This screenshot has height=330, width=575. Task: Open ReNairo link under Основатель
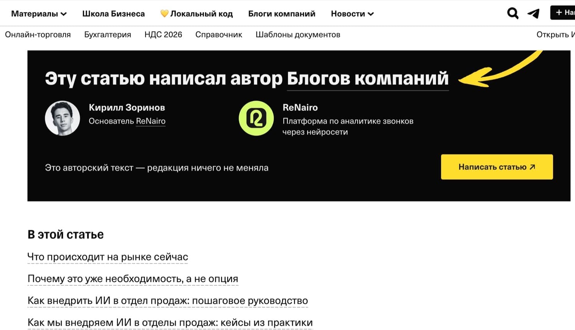point(151,121)
